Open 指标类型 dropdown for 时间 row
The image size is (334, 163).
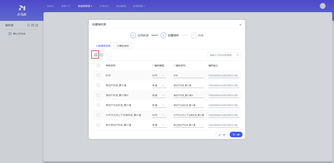point(159,76)
